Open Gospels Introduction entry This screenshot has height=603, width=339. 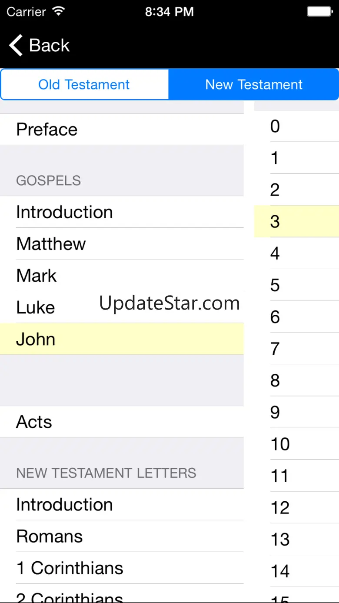click(x=122, y=212)
